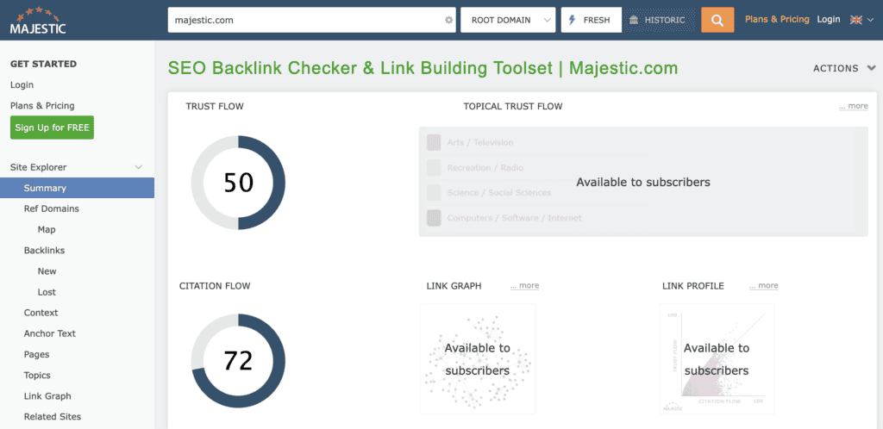
Task: Click the majestic.com search input field
Action: tap(302, 20)
